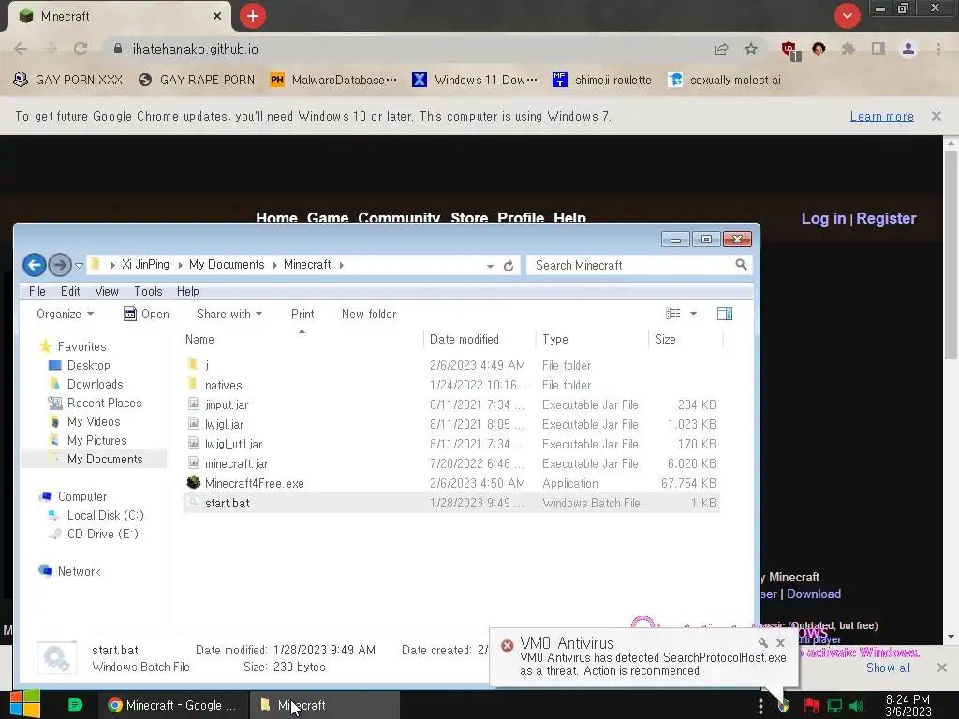Open the Organize dropdown menu
This screenshot has height=719, width=959.
tap(65, 314)
